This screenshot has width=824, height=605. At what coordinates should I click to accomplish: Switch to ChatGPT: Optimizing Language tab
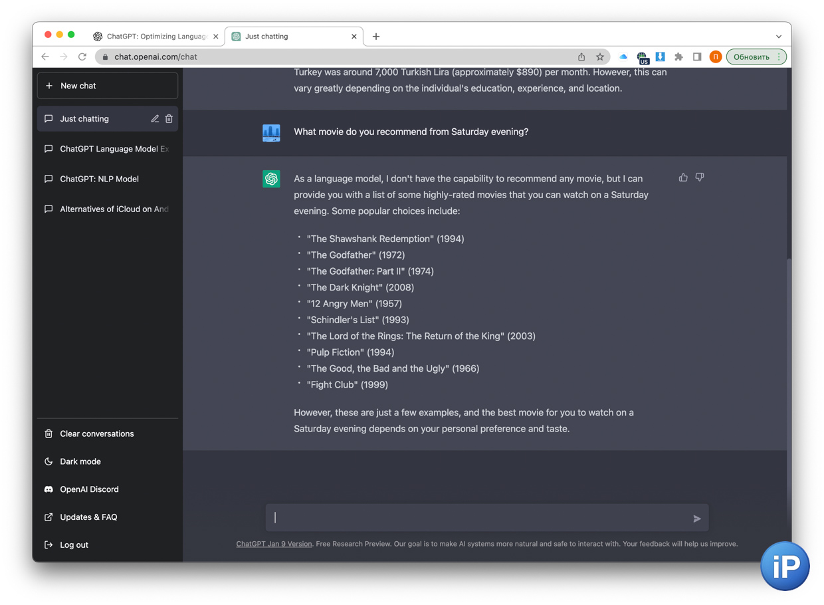(156, 37)
